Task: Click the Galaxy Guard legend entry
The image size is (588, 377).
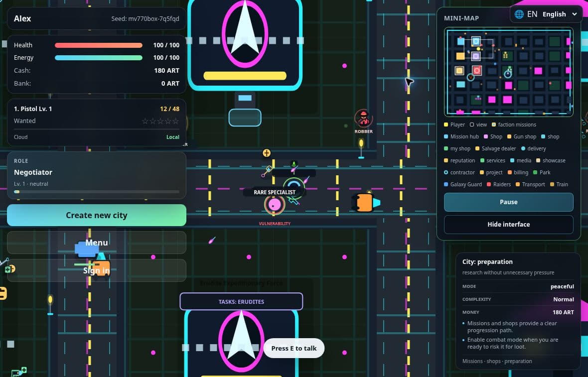Action: (463, 184)
